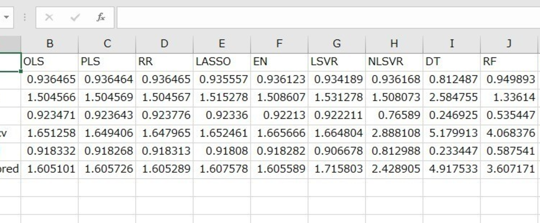Open Insert Function with the fx icon
This screenshot has height=223, width=540.
[100, 17]
